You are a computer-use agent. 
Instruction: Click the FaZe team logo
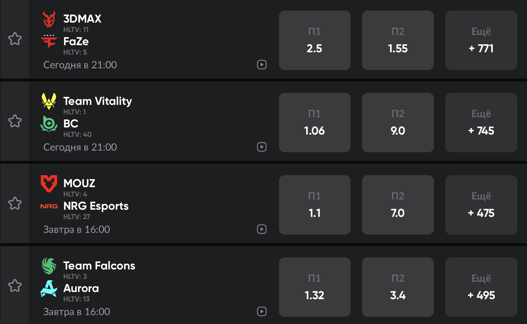(x=49, y=41)
